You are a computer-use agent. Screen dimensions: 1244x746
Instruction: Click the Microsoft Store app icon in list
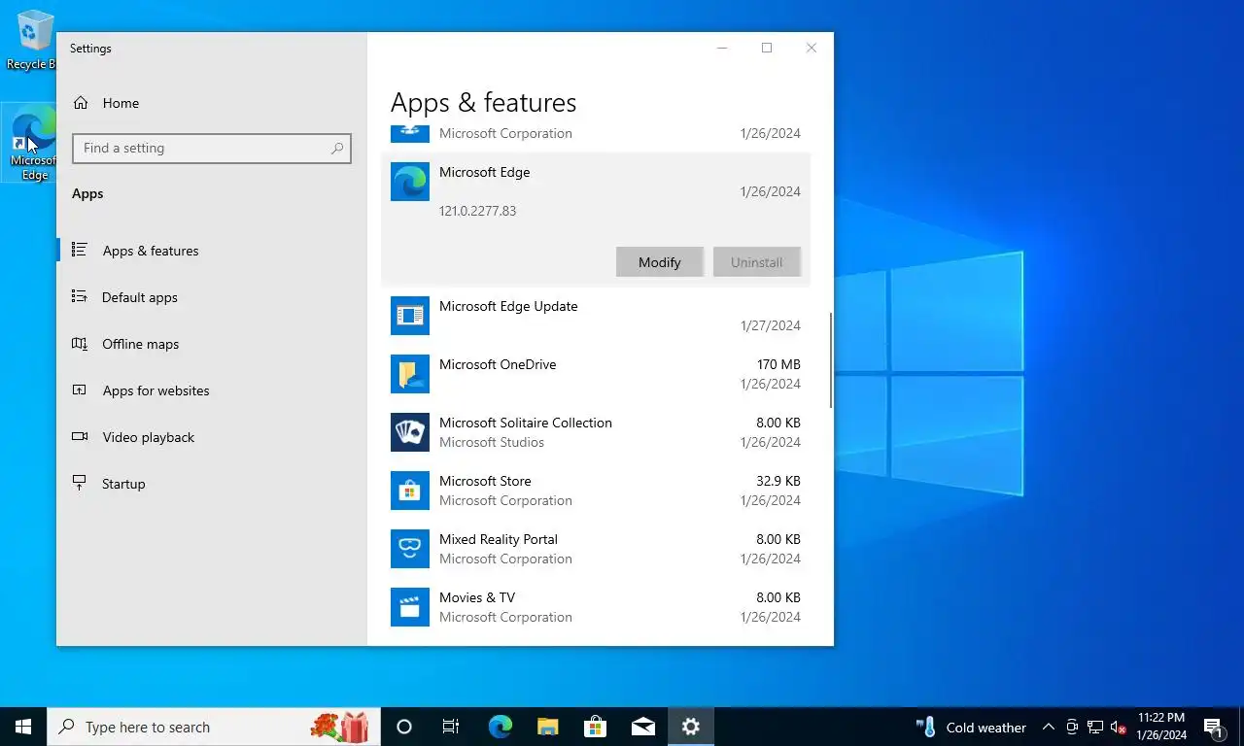coord(410,491)
